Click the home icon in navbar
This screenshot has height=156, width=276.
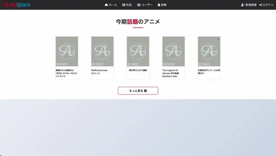click(x=106, y=5)
